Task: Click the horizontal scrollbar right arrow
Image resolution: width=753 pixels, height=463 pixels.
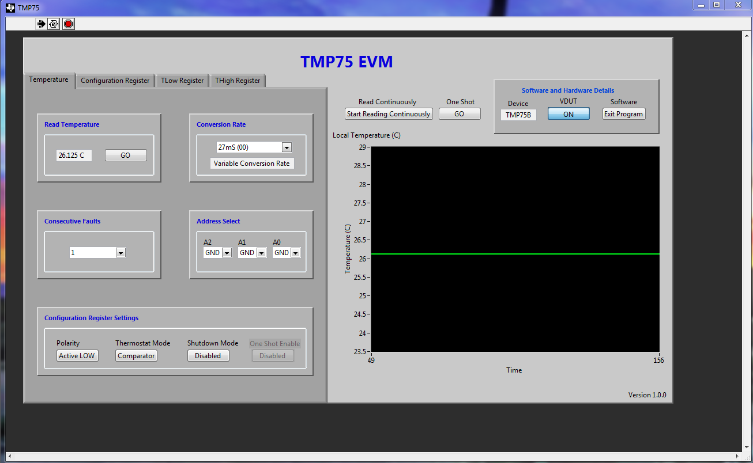Action: coord(737,457)
